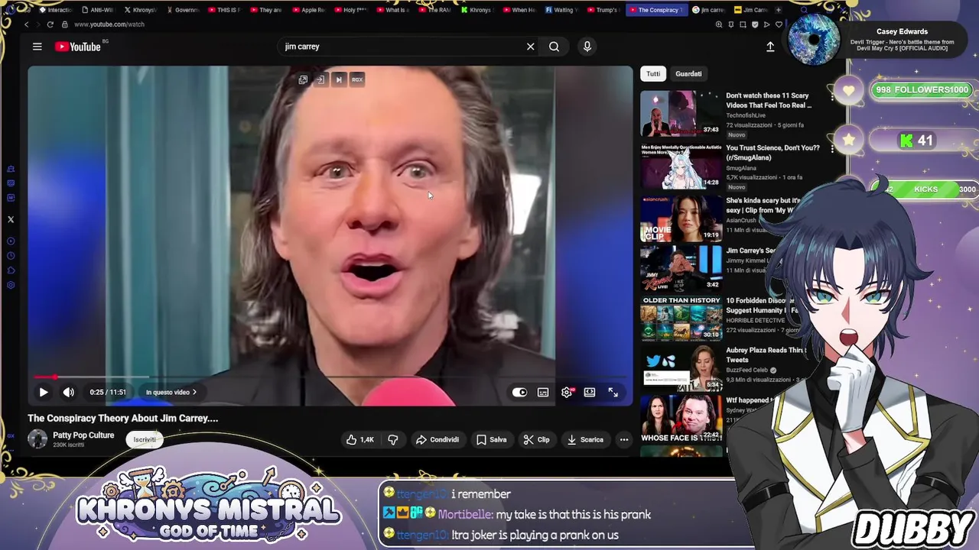Clear the 'jim carrey' search text
This screenshot has height=550, width=979.
[530, 47]
